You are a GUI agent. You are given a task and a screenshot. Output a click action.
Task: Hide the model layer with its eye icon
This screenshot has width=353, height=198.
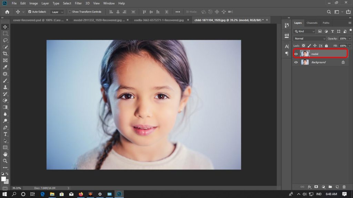[296, 54]
